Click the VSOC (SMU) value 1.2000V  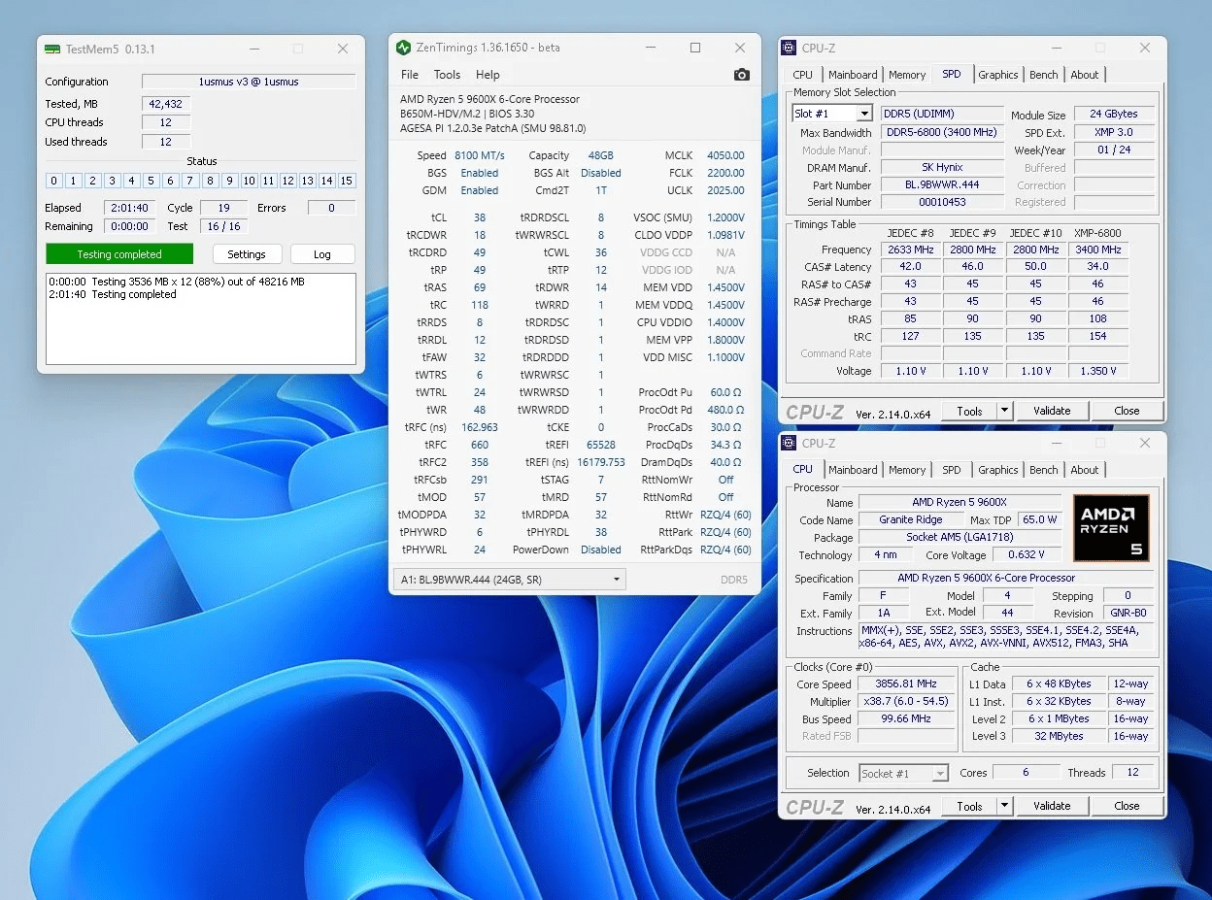coord(724,217)
